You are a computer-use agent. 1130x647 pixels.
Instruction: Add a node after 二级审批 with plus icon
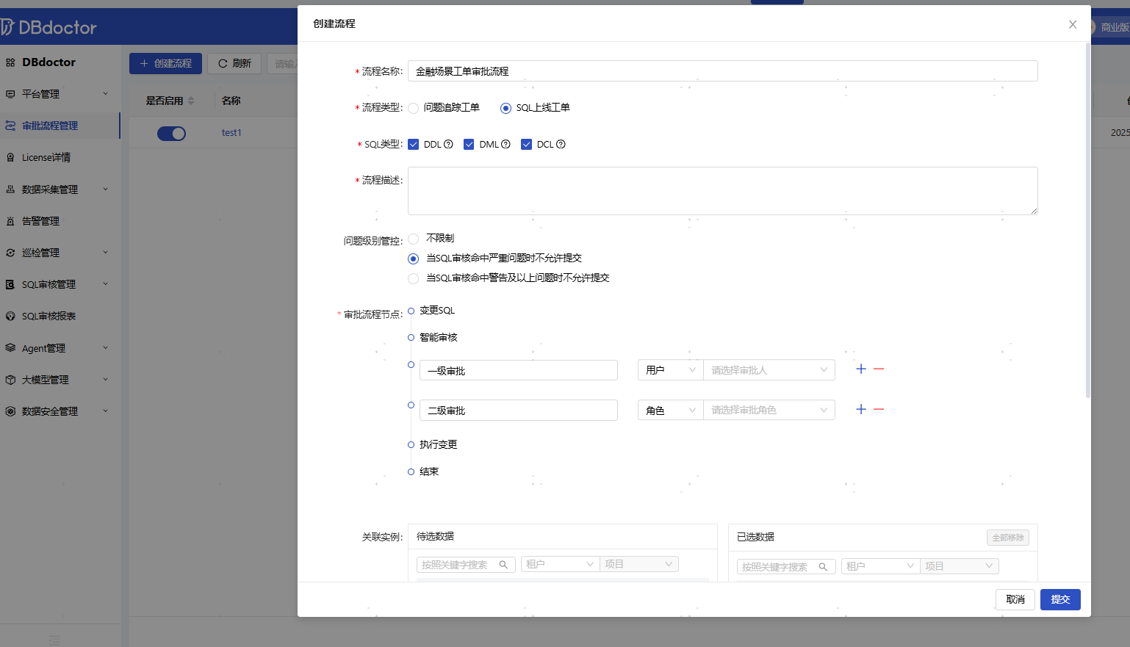pos(861,410)
